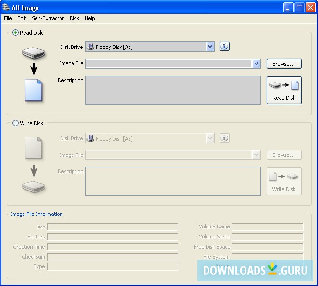The width and height of the screenshot is (318, 286).
Task: Open the Disk menu
Action: (x=74, y=18)
